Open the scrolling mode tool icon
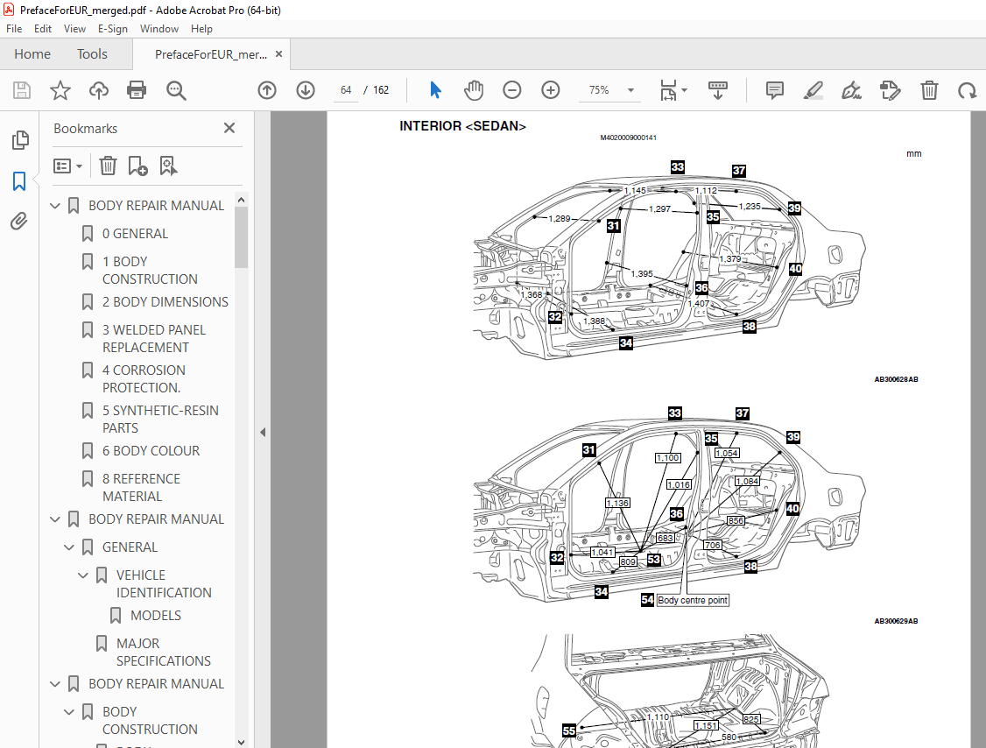 [717, 90]
